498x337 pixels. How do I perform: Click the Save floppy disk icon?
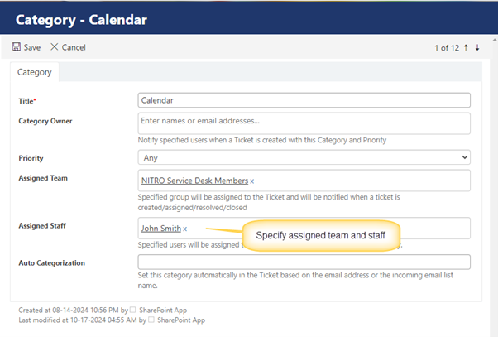click(17, 46)
